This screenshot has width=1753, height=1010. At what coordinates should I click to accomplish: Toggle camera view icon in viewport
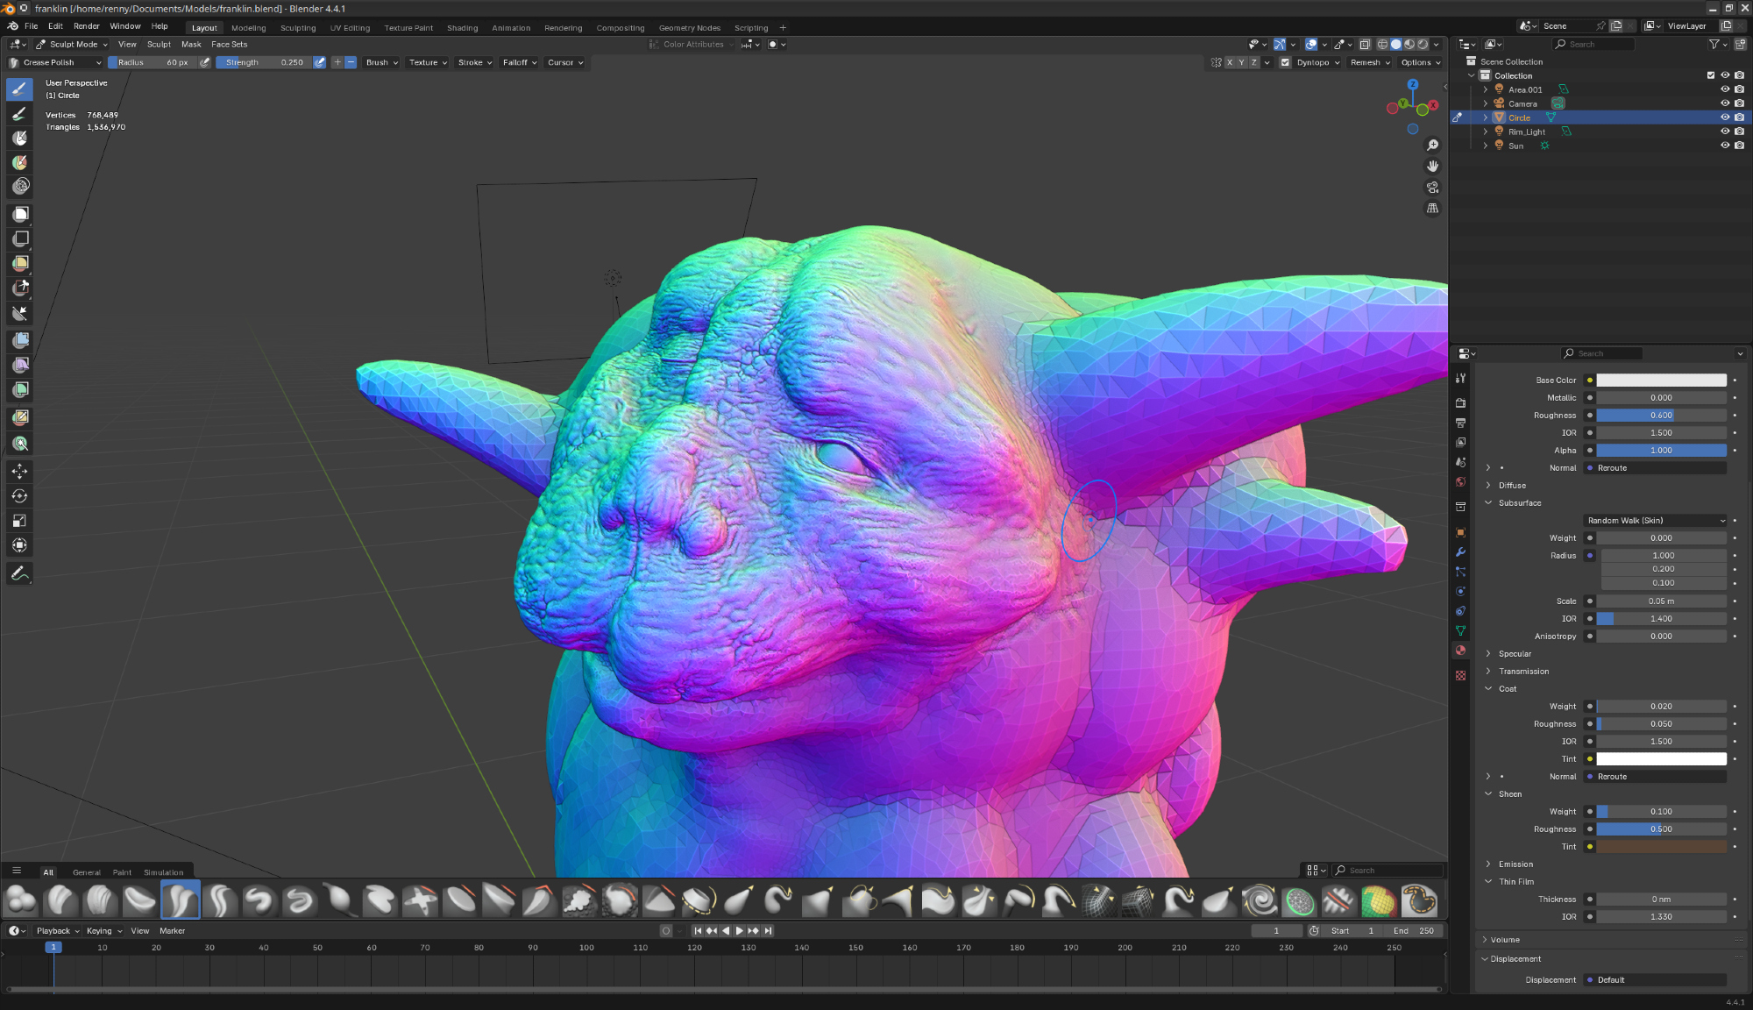tap(1433, 188)
